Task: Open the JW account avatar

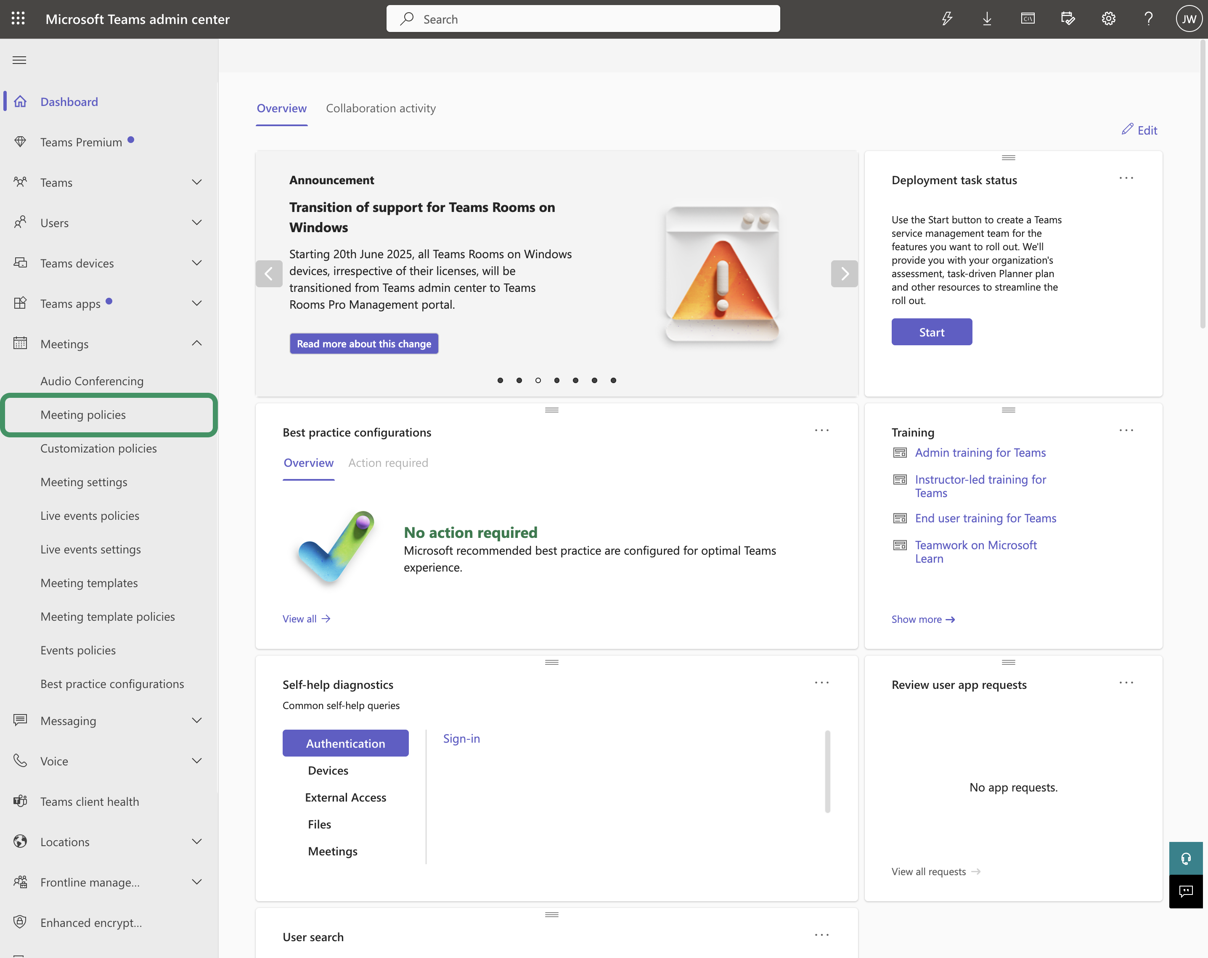Action: (1189, 19)
